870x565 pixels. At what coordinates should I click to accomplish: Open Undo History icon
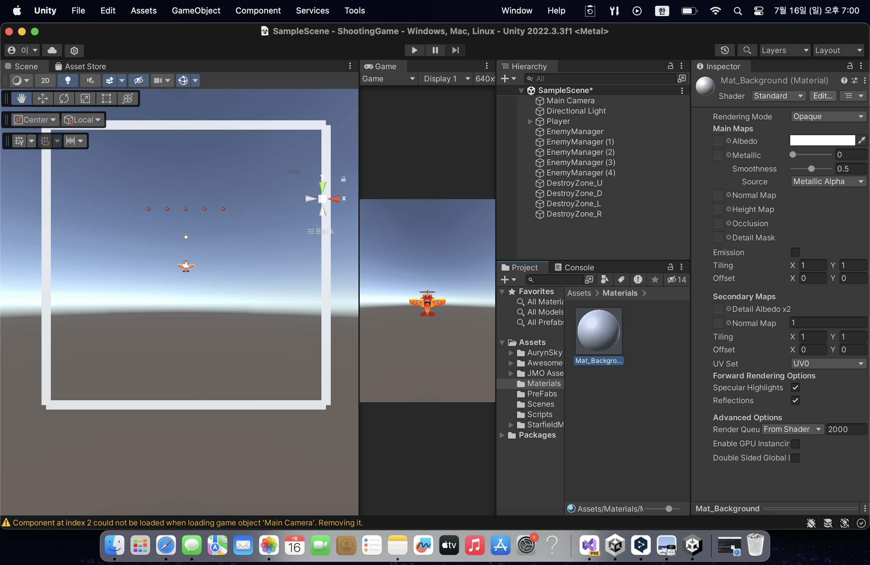point(725,50)
